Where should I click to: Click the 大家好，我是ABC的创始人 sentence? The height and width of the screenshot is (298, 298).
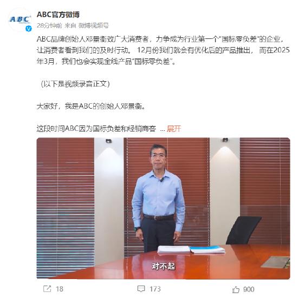coord(92,106)
